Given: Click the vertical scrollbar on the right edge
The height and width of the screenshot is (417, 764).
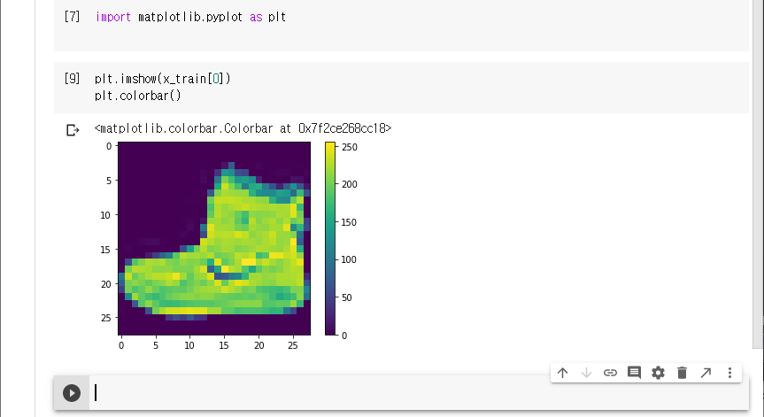Looking at the screenshot, I should [x=757, y=177].
